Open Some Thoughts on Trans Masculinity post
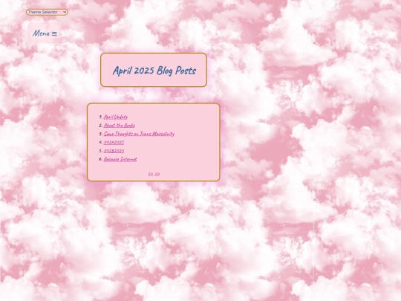401x301 pixels. (x=139, y=134)
